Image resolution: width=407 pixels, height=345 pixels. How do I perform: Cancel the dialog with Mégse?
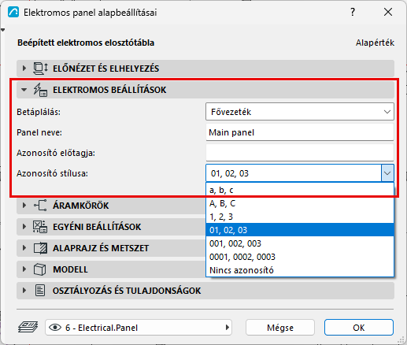click(280, 328)
